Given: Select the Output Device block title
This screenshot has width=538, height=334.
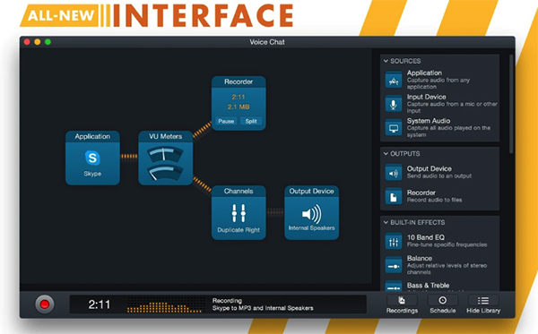Looking at the screenshot, I should (311, 191).
